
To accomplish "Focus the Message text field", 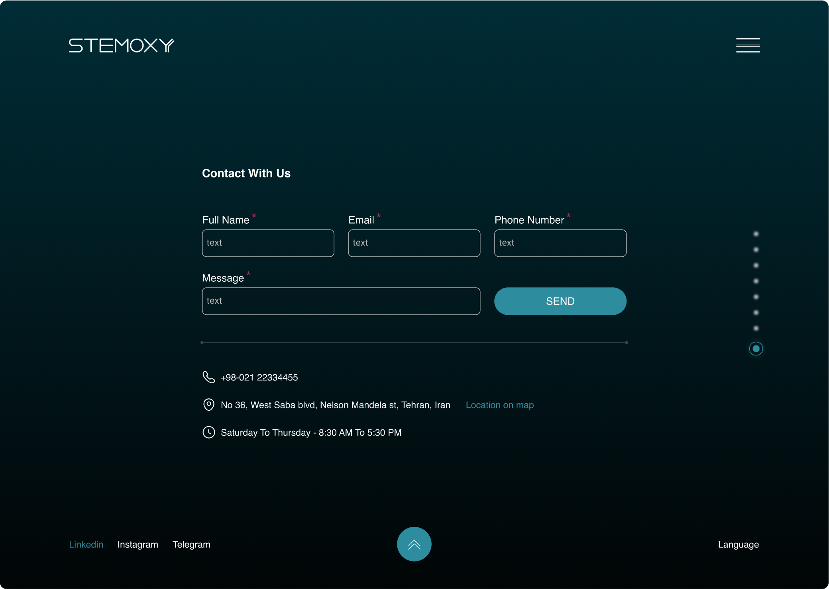I will tap(341, 301).
